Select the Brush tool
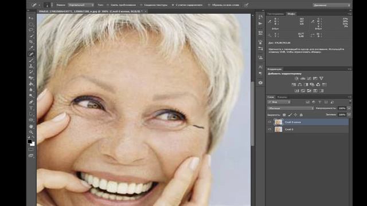Viewport: 367px width, 206px height. [31, 60]
